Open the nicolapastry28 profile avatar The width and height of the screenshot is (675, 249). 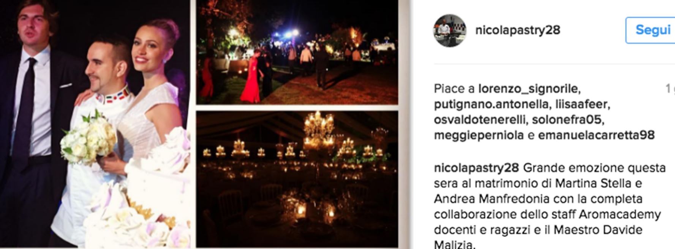tap(450, 30)
